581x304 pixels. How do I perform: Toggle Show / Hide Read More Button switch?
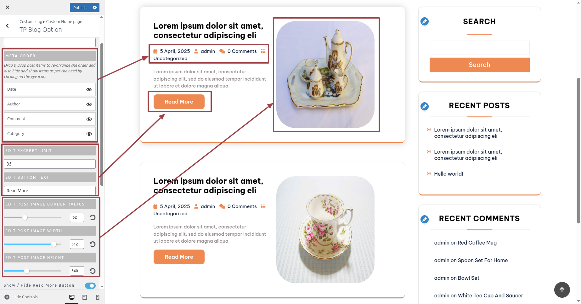click(x=90, y=285)
